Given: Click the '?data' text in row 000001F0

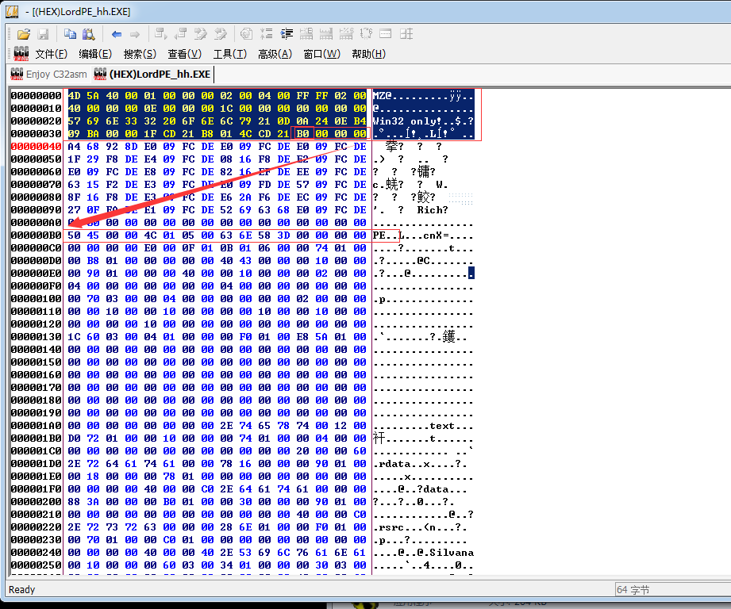Looking at the screenshot, I should tap(433, 489).
